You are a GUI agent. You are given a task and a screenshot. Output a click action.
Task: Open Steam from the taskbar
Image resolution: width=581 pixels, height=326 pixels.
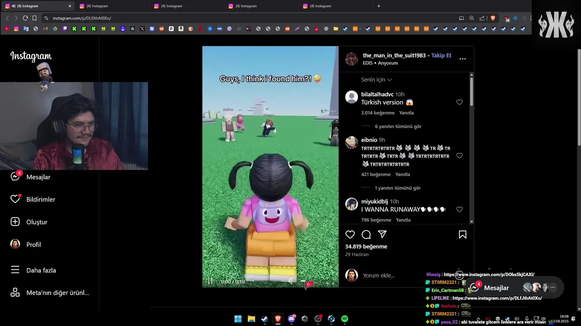[x=265, y=319]
